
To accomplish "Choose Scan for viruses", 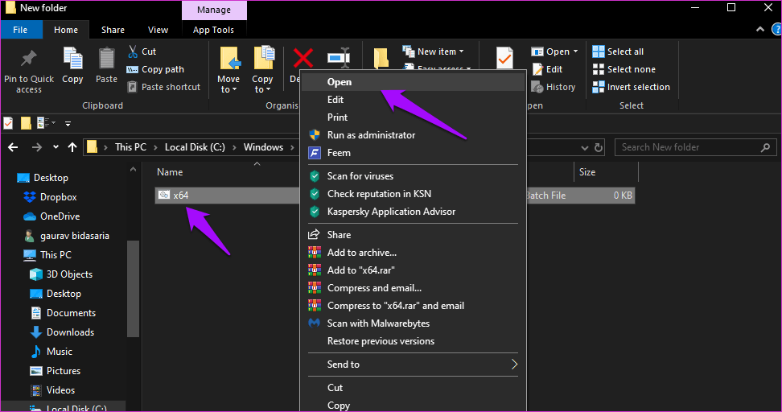I will 414,176.
